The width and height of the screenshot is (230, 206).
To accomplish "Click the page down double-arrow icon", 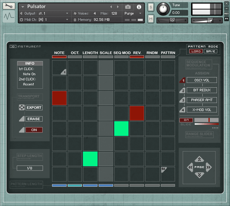I will [199, 175].
